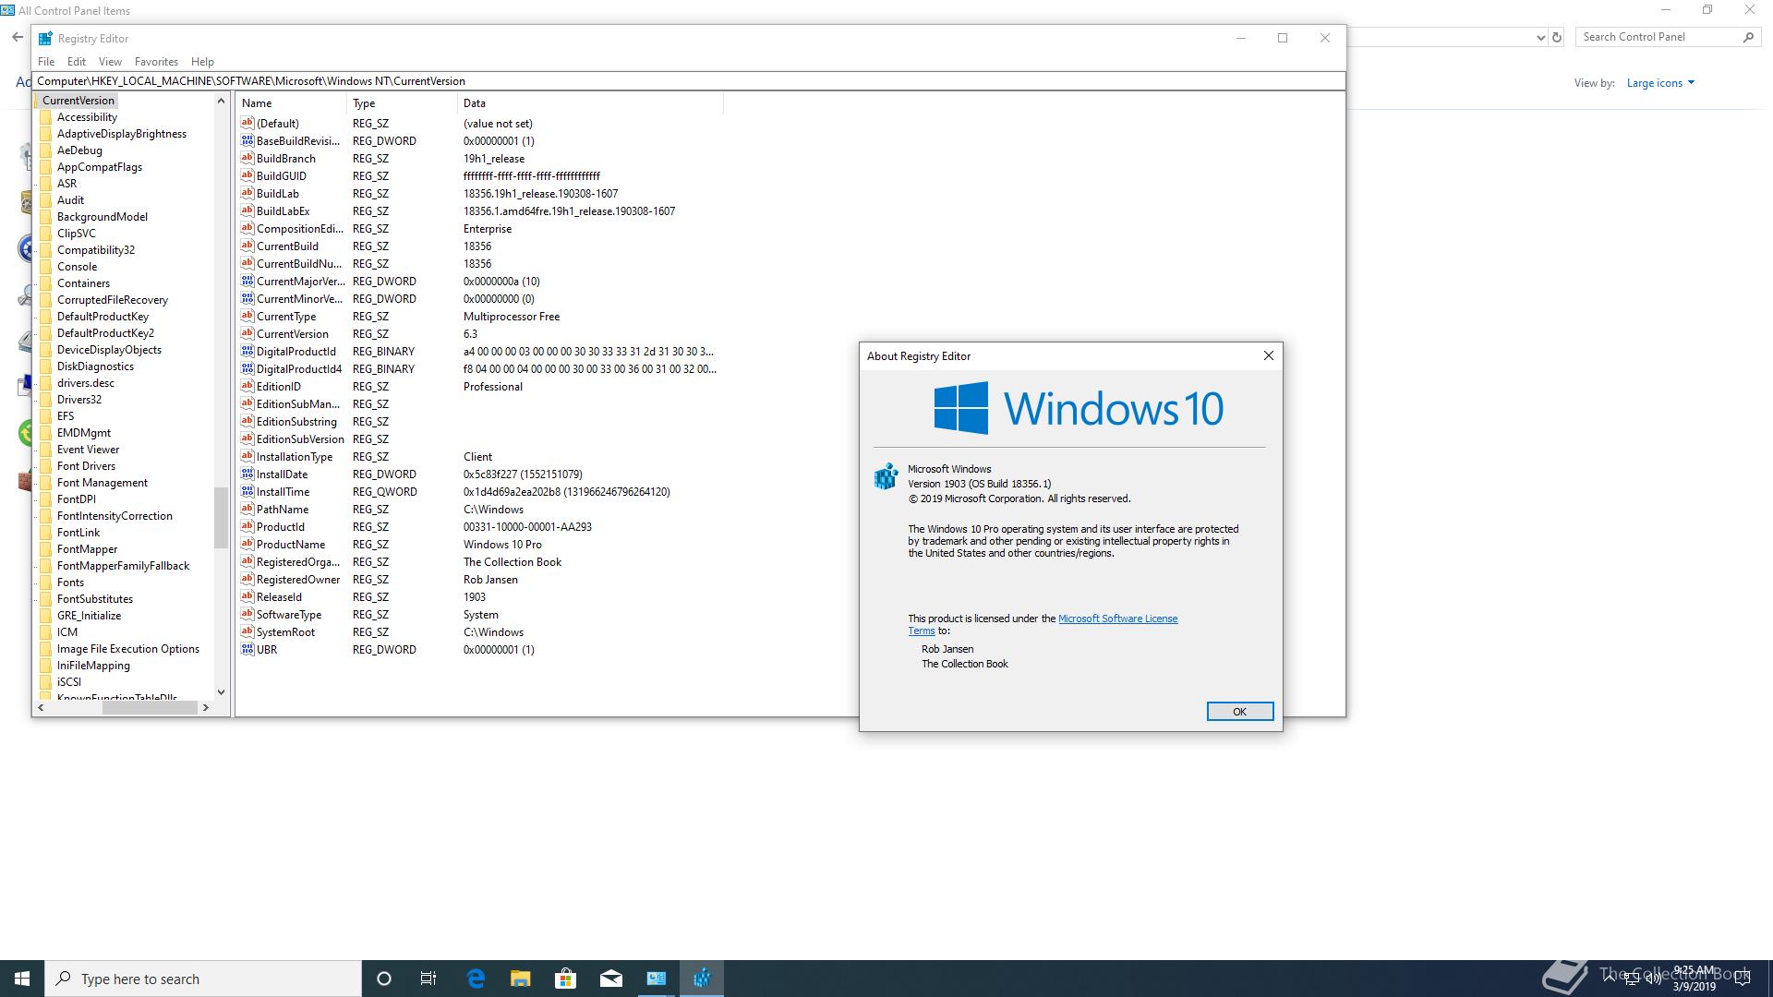
Task: Click the RegisteredOwner string value icon
Action: [x=247, y=579]
